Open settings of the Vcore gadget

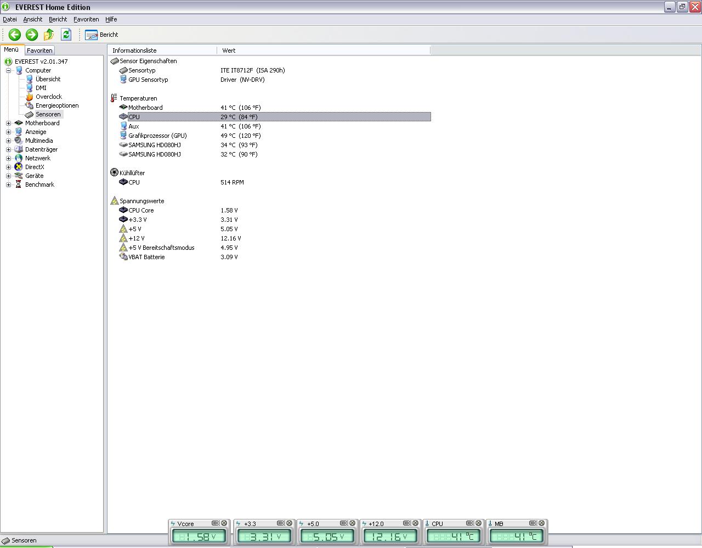215,523
